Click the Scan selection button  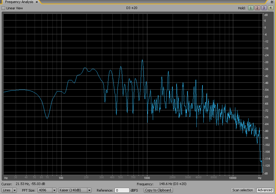coord(243,190)
